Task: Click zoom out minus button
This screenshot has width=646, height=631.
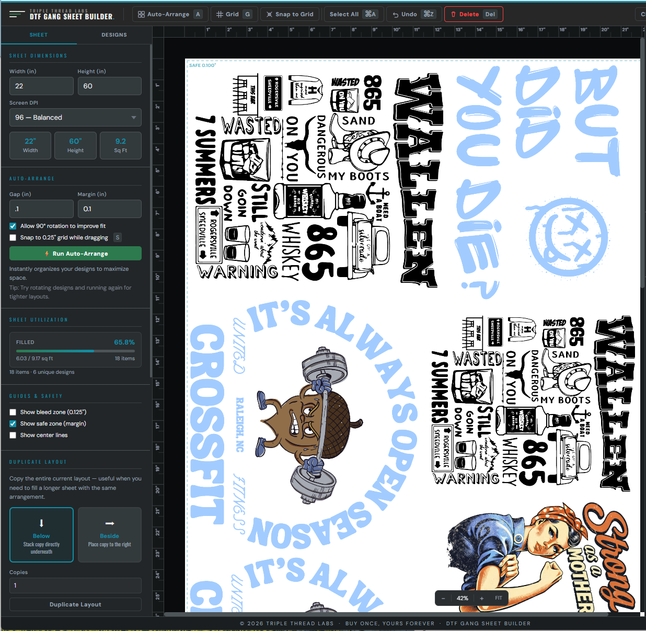Action: point(443,598)
